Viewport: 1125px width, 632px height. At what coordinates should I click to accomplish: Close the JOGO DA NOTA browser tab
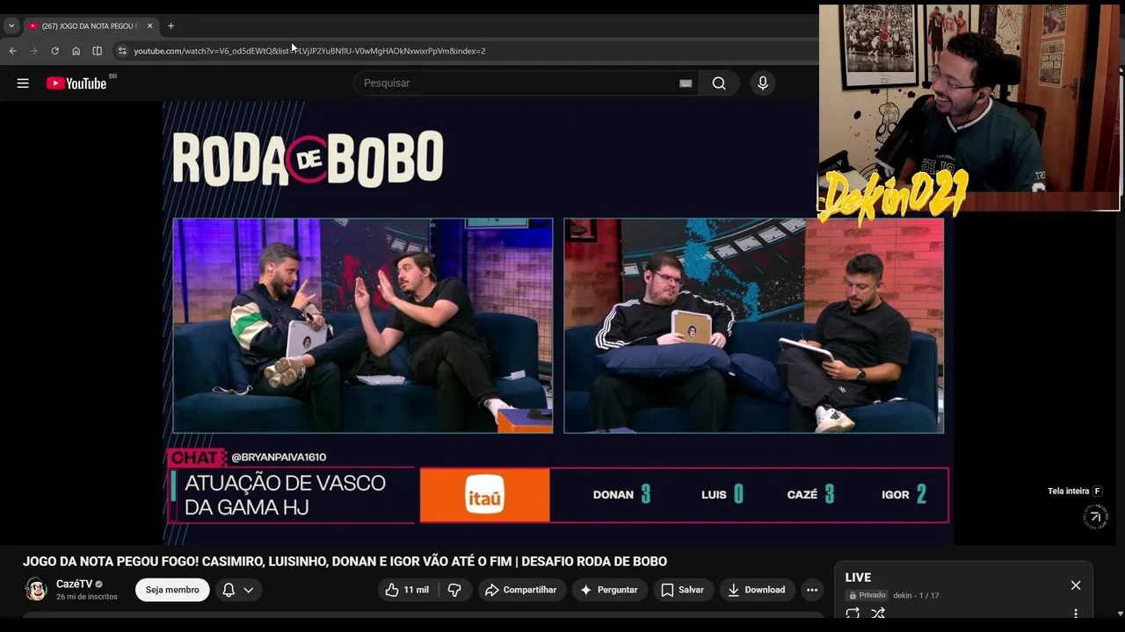coord(149,25)
